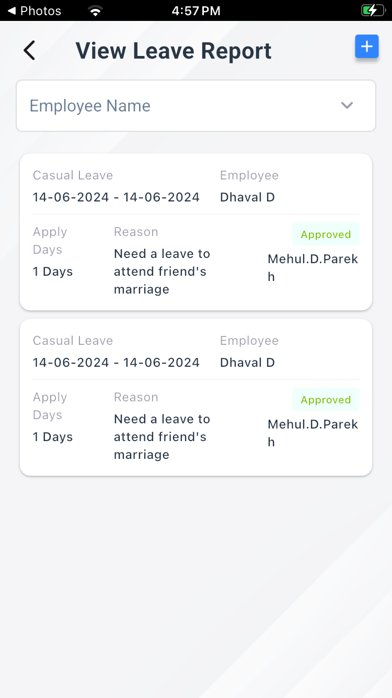Screen dimensions: 392x698
Task: Tap Approved badge on first leave card
Action: click(326, 234)
